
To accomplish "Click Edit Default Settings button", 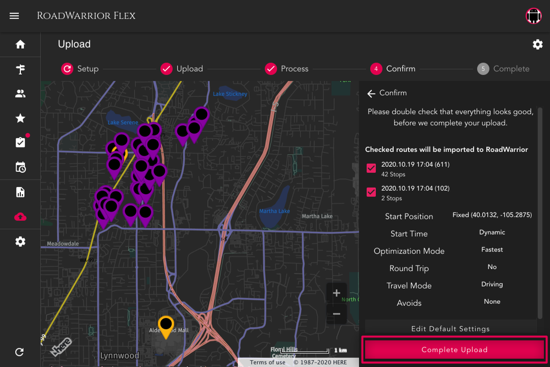I will click(x=450, y=328).
